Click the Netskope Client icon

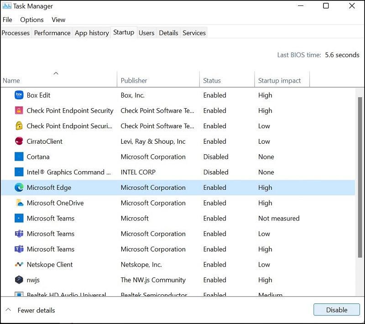19,264
